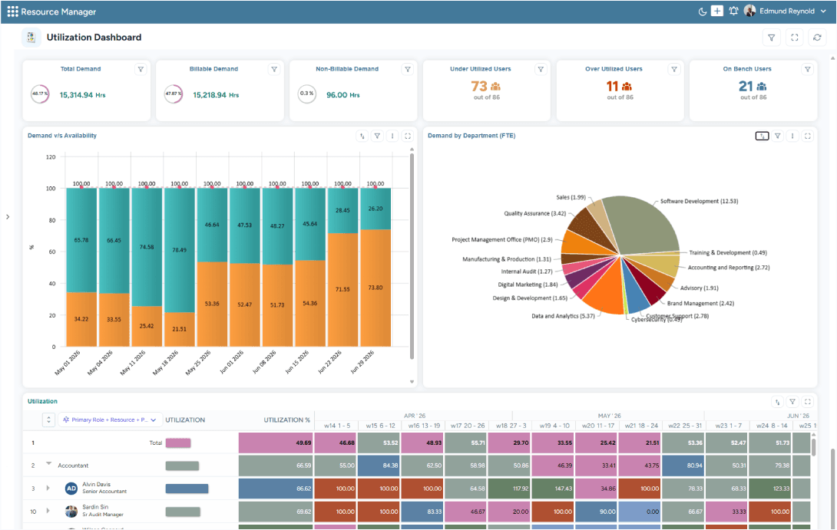The width and height of the screenshot is (837, 530).
Task: Click the plus add icon in header
Action: coord(717,11)
